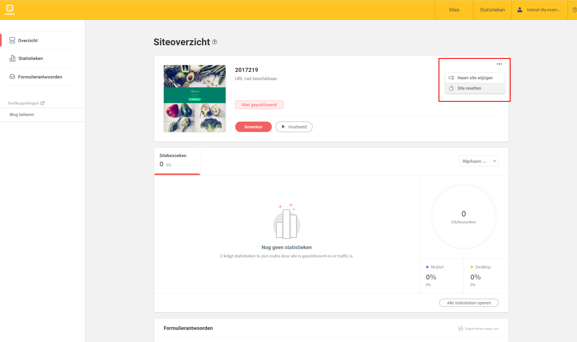This screenshot has width=577, height=342.
Task: Click help icon next to Siteoverzicht title
Action: pyautogui.click(x=215, y=42)
